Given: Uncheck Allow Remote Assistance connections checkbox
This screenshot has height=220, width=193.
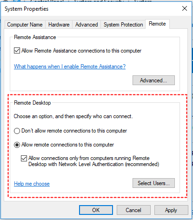Looking at the screenshot, I should (17, 51).
